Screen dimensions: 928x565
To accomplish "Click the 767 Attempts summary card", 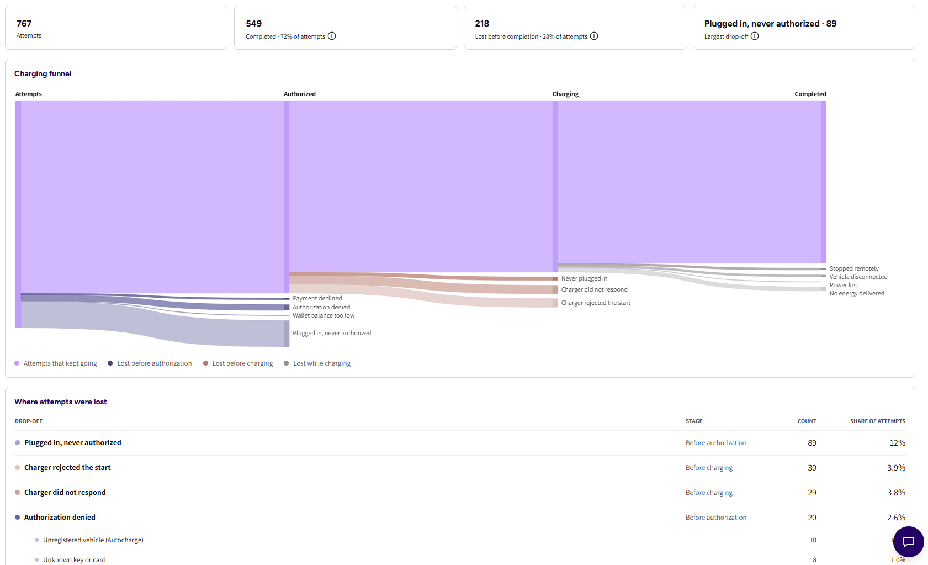I will point(116,28).
